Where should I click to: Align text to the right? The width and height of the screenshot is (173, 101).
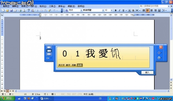pyautogui.click(x=155, y=11)
